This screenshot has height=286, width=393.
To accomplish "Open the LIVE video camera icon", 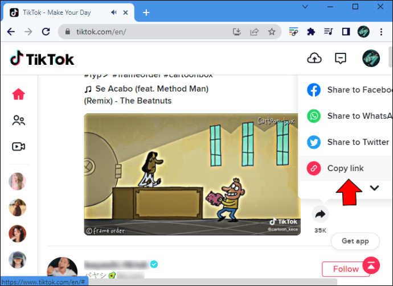I will click(x=19, y=147).
